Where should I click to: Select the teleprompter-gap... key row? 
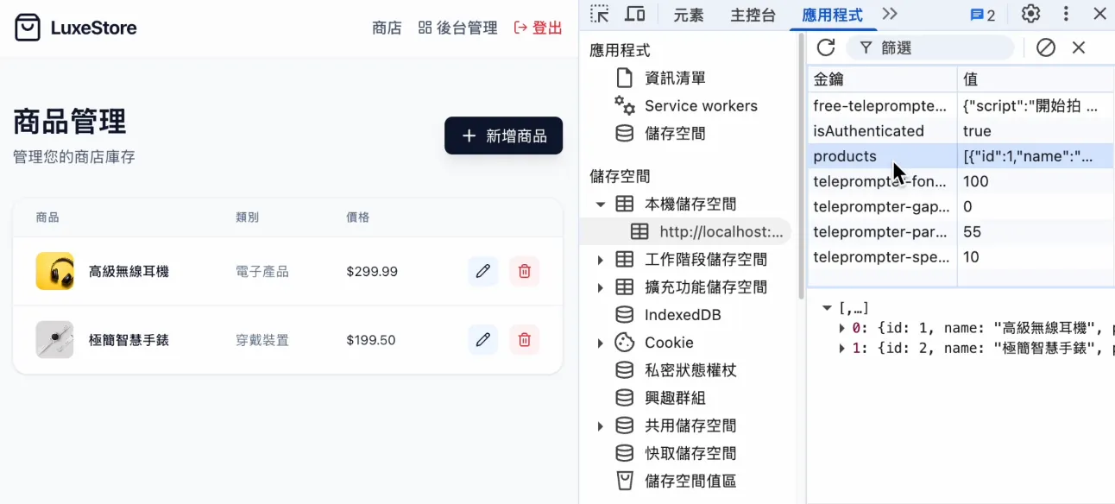pos(961,206)
